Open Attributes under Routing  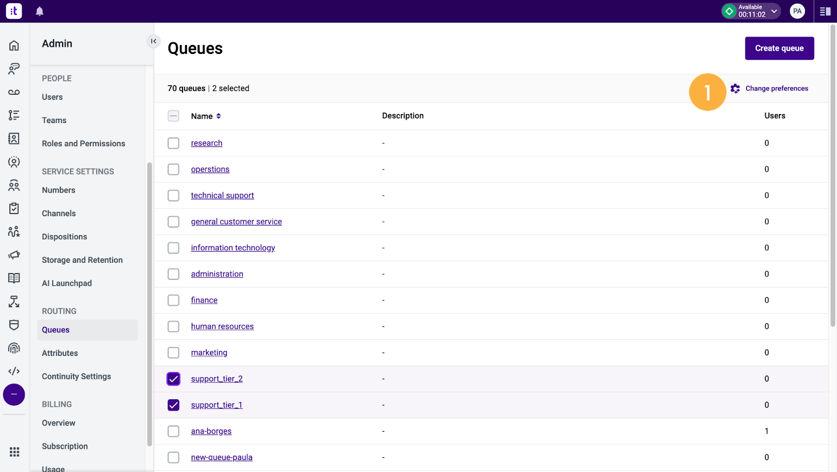60,353
